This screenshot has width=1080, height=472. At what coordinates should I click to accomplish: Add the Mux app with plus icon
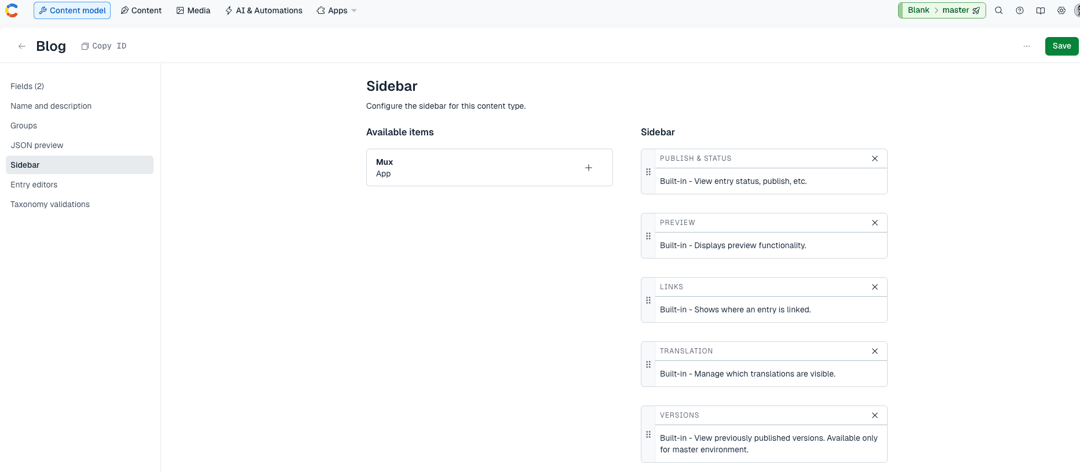(589, 168)
